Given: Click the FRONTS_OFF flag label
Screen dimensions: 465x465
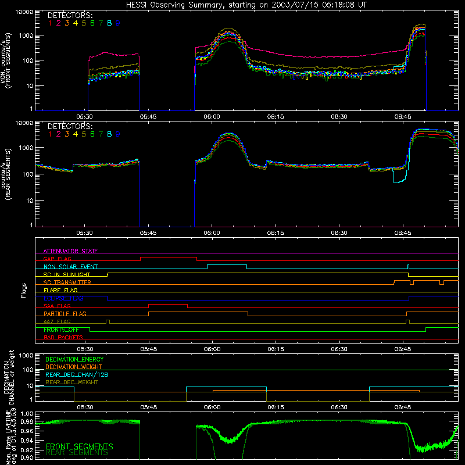Looking at the screenshot, I should click(62, 330).
